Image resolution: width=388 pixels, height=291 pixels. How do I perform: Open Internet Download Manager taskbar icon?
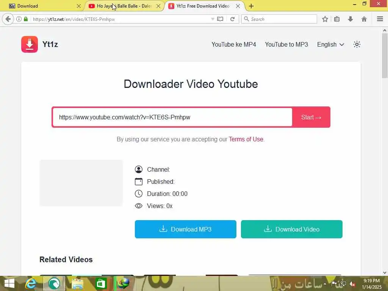click(x=124, y=283)
